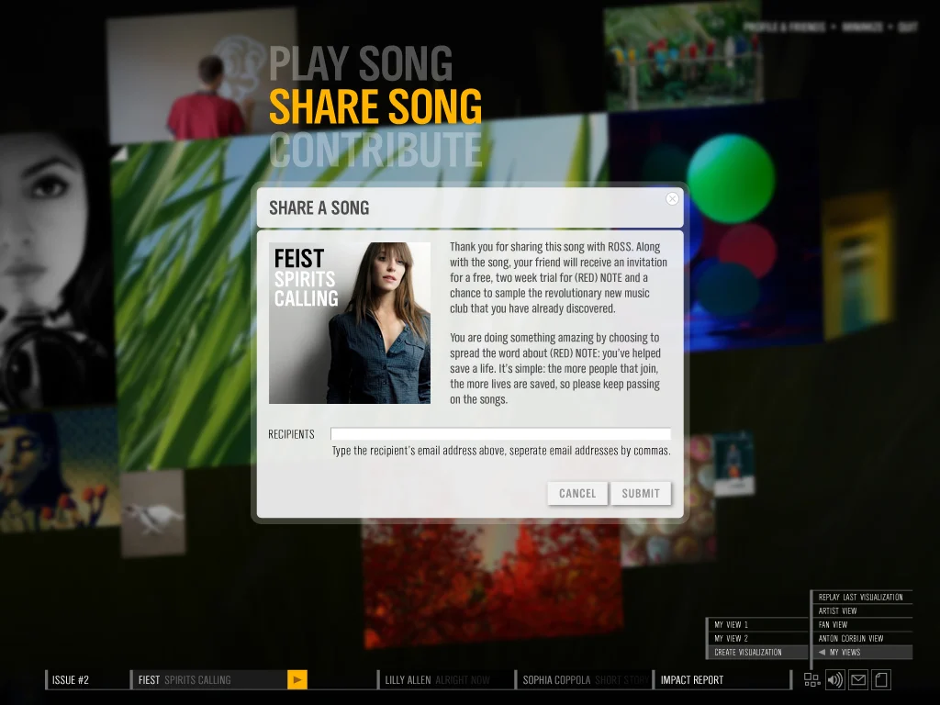This screenshot has height=705, width=940.
Task: Open the visualization grid icon
Action: [811, 680]
